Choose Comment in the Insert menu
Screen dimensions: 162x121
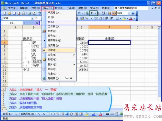click(x=59, y=60)
